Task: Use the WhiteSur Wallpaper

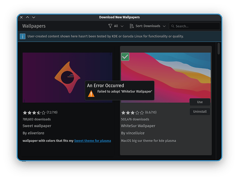Action: pyautogui.click(x=200, y=102)
